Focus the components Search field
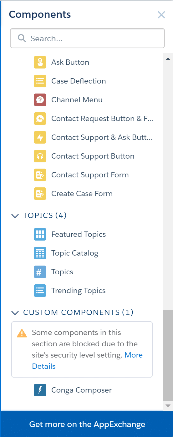Image resolution: width=173 pixels, height=437 pixels. (87, 38)
